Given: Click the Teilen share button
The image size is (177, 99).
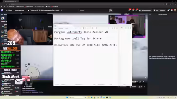Looking at the screenshot, I should [133, 87].
